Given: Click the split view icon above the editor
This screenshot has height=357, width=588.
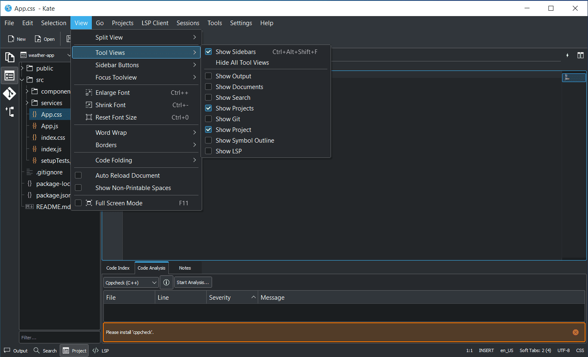Looking at the screenshot, I should coord(580,55).
